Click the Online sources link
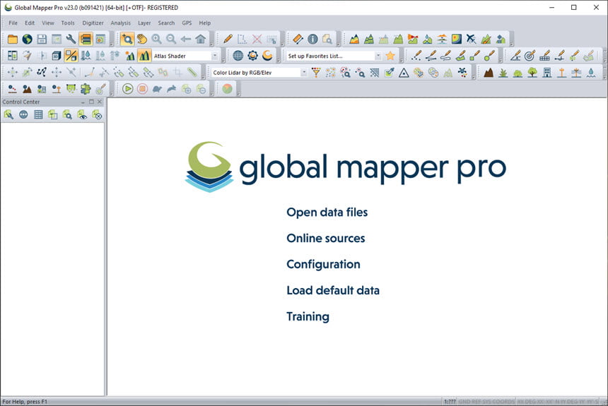 tap(326, 238)
